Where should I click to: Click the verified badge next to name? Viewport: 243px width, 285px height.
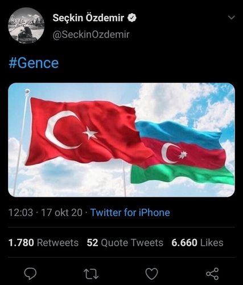pos(132,18)
